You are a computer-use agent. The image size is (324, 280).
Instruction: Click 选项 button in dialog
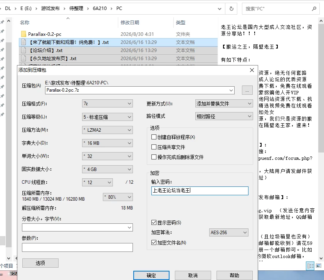click(40, 263)
